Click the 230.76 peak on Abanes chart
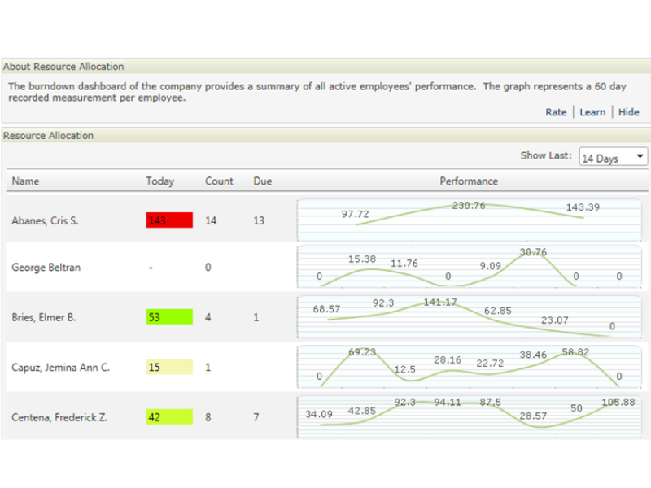The height and width of the screenshot is (488, 651). 469,206
